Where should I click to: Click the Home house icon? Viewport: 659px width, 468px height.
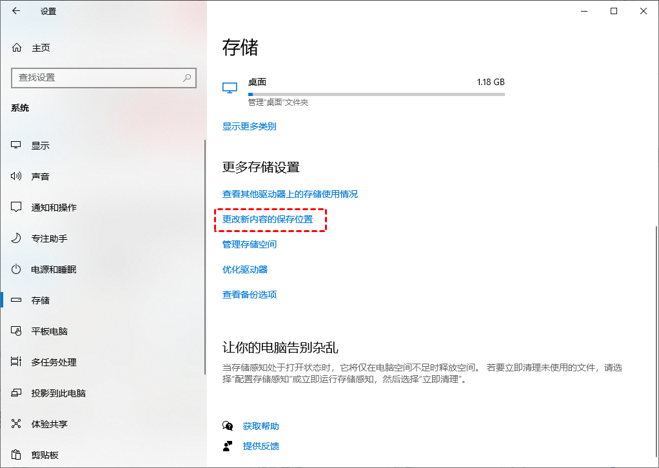17,48
